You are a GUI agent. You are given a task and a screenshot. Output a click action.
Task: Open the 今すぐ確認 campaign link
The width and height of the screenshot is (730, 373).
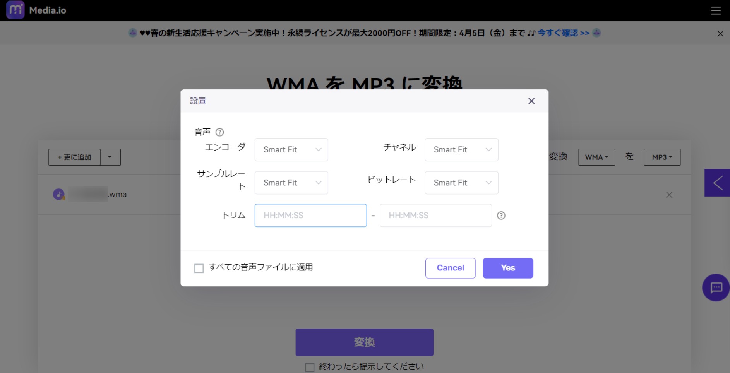point(563,33)
